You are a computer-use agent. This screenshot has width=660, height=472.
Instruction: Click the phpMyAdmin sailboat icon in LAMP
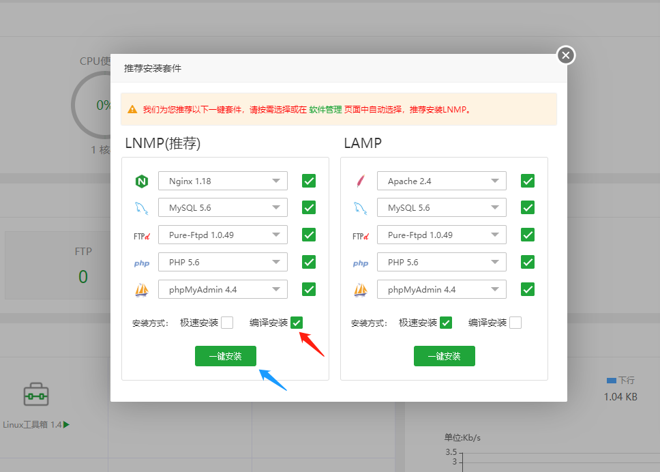[361, 290]
